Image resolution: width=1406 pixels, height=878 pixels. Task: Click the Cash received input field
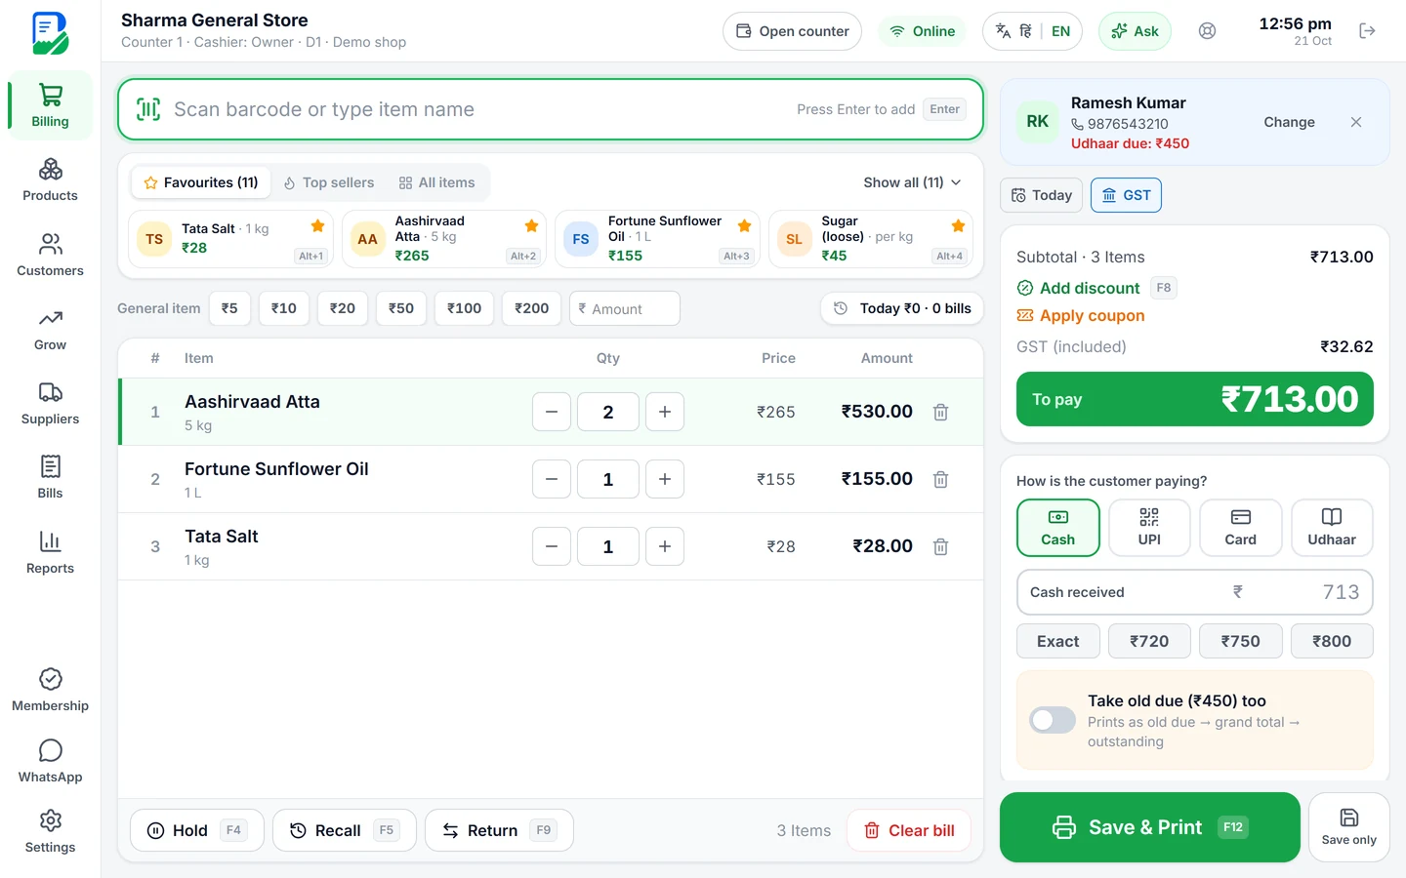click(x=1195, y=592)
